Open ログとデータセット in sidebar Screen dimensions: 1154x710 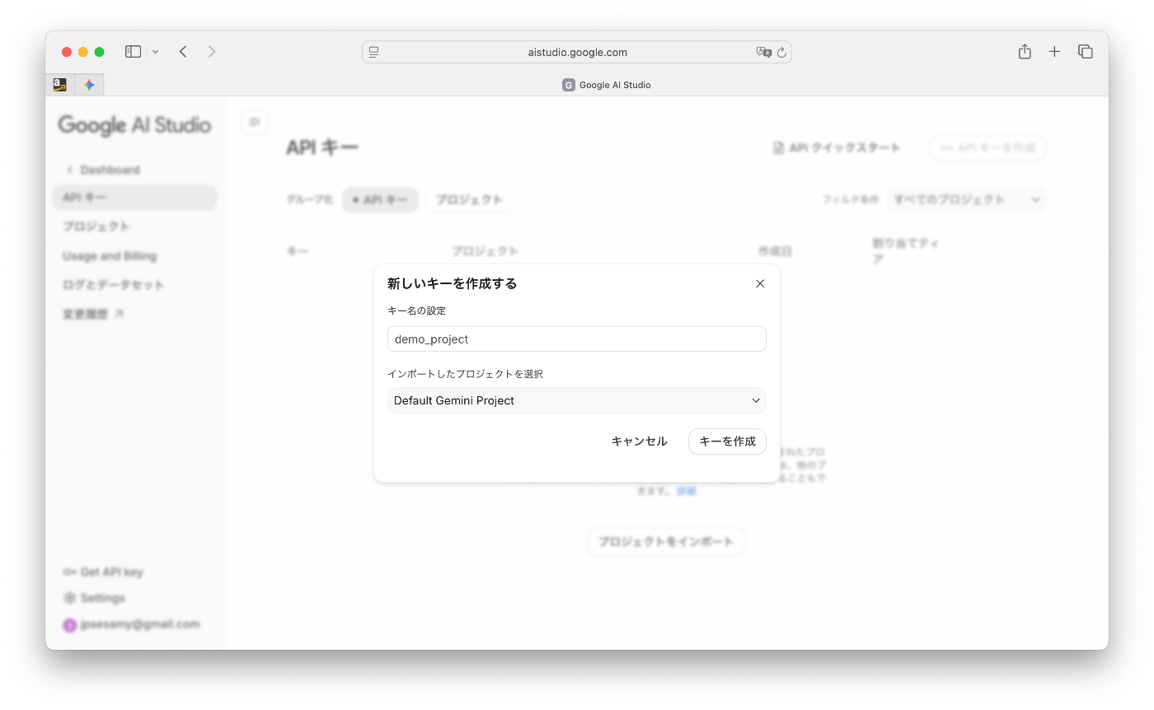(x=114, y=285)
